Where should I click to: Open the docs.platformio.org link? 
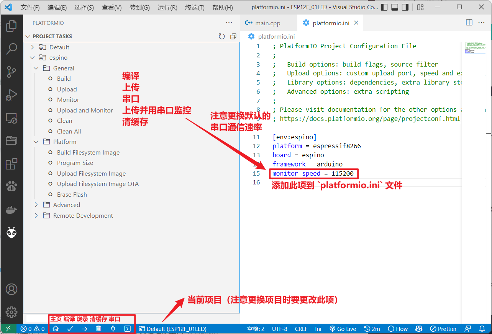370,119
